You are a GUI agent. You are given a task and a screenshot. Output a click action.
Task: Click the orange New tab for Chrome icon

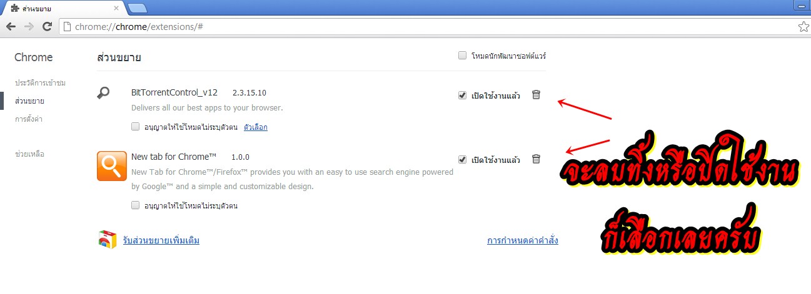(x=112, y=166)
